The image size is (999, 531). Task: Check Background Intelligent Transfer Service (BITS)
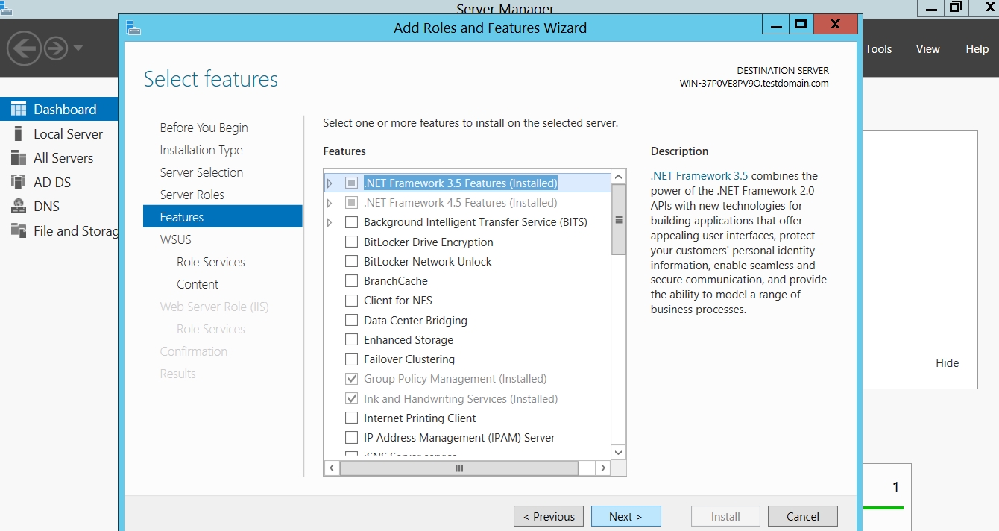pyautogui.click(x=351, y=222)
